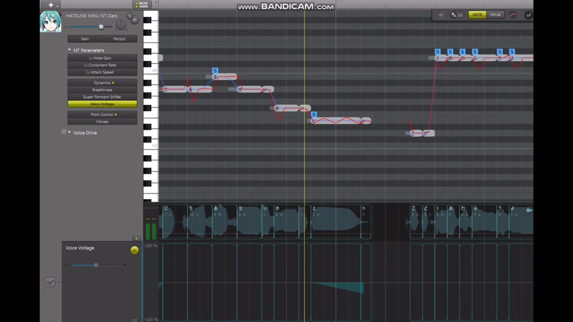Click the yellow automation button in Voice Voltage panel
Screen dimensions: 573x322
[134, 250]
